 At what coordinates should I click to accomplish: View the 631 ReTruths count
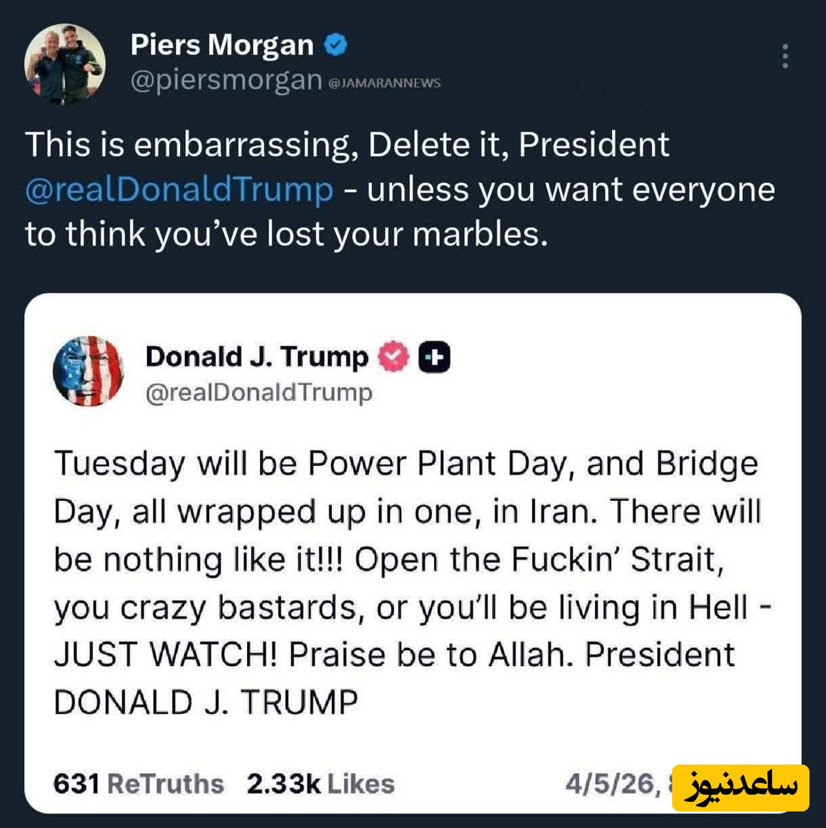[x=138, y=784]
